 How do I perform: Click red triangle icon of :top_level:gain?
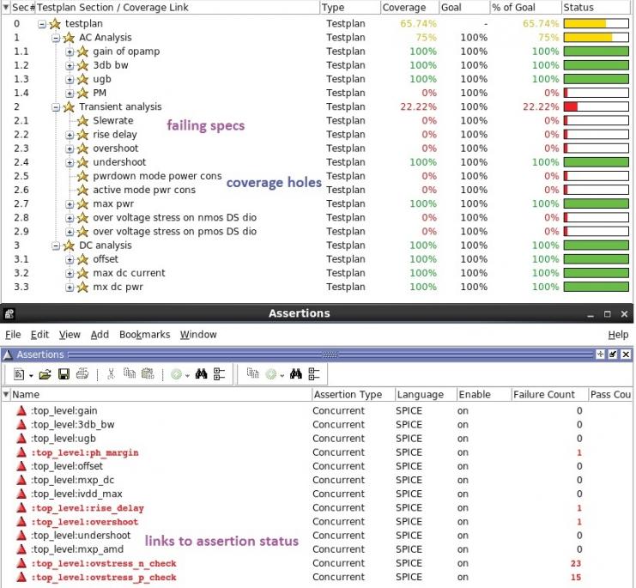coord(21,411)
